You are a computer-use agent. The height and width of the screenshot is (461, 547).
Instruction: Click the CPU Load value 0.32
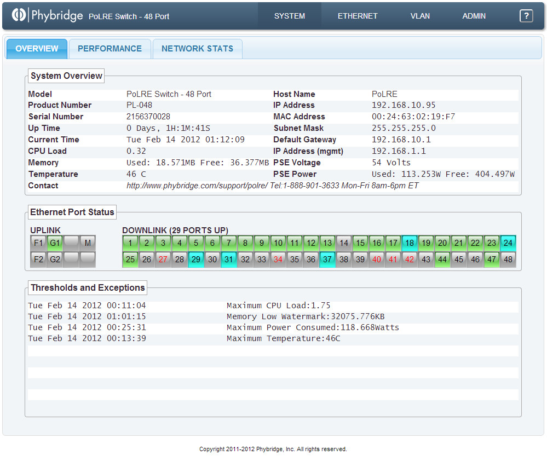(136, 151)
